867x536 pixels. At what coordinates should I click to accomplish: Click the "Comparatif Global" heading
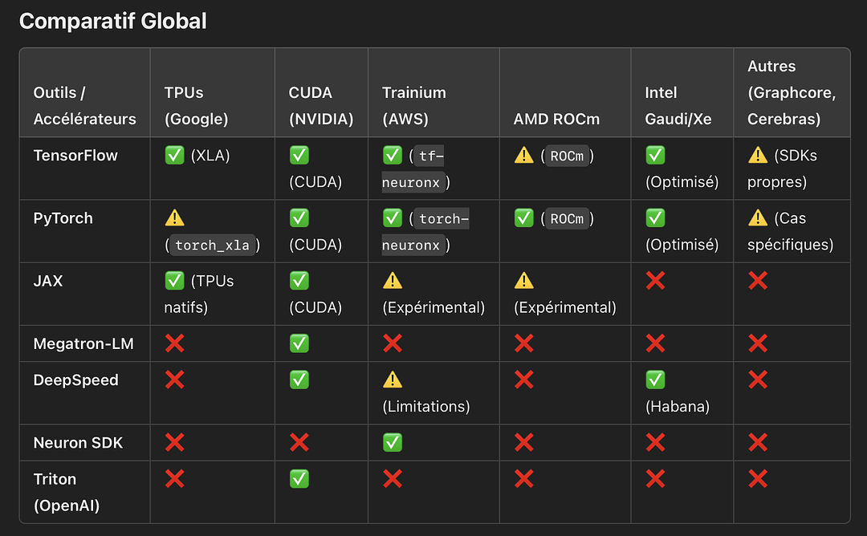click(x=112, y=21)
